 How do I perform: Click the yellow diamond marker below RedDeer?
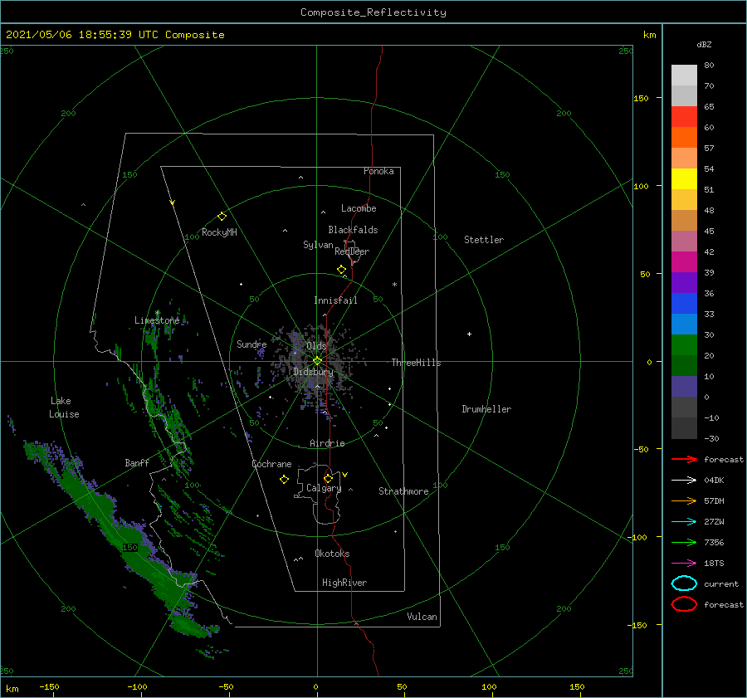(342, 270)
